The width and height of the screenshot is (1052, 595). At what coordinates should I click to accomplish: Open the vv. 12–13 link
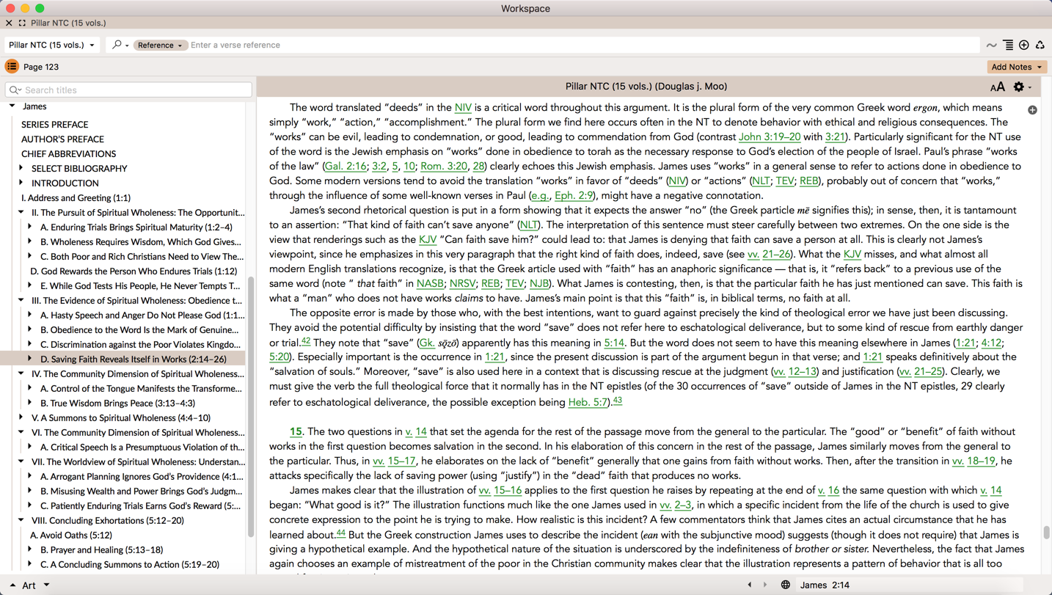pyautogui.click(x=795, y=371)
